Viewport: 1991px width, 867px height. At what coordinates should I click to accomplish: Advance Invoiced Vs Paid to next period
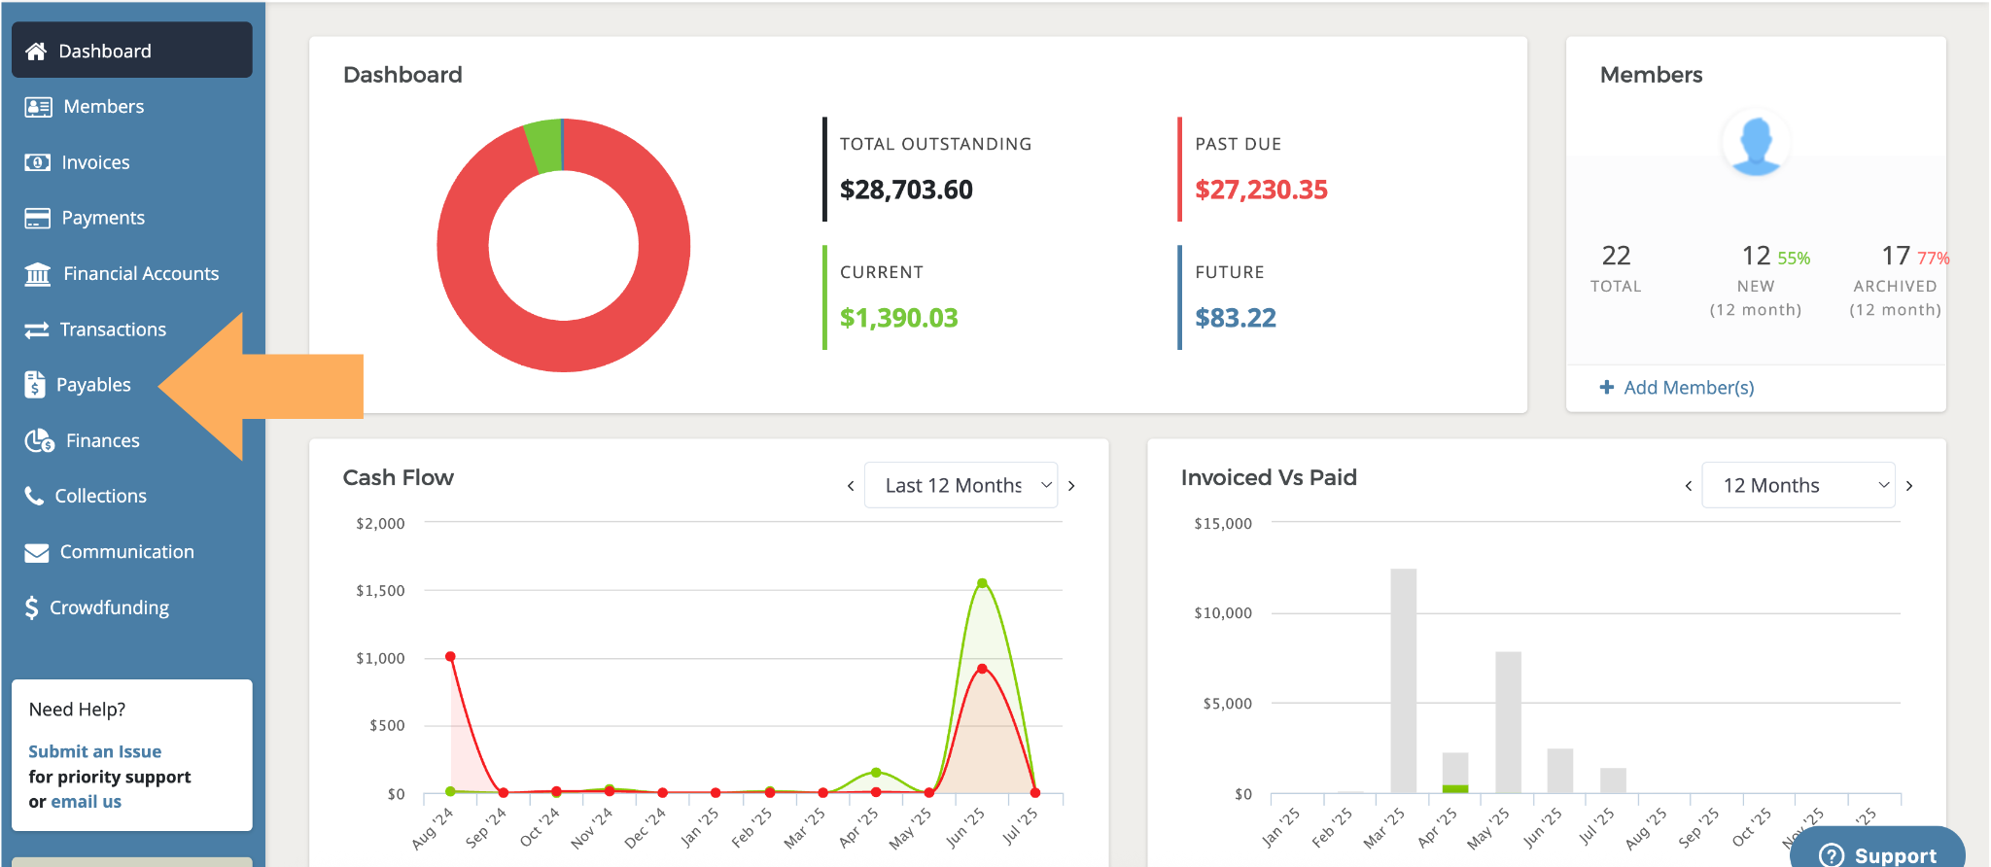coord(1909,486)
